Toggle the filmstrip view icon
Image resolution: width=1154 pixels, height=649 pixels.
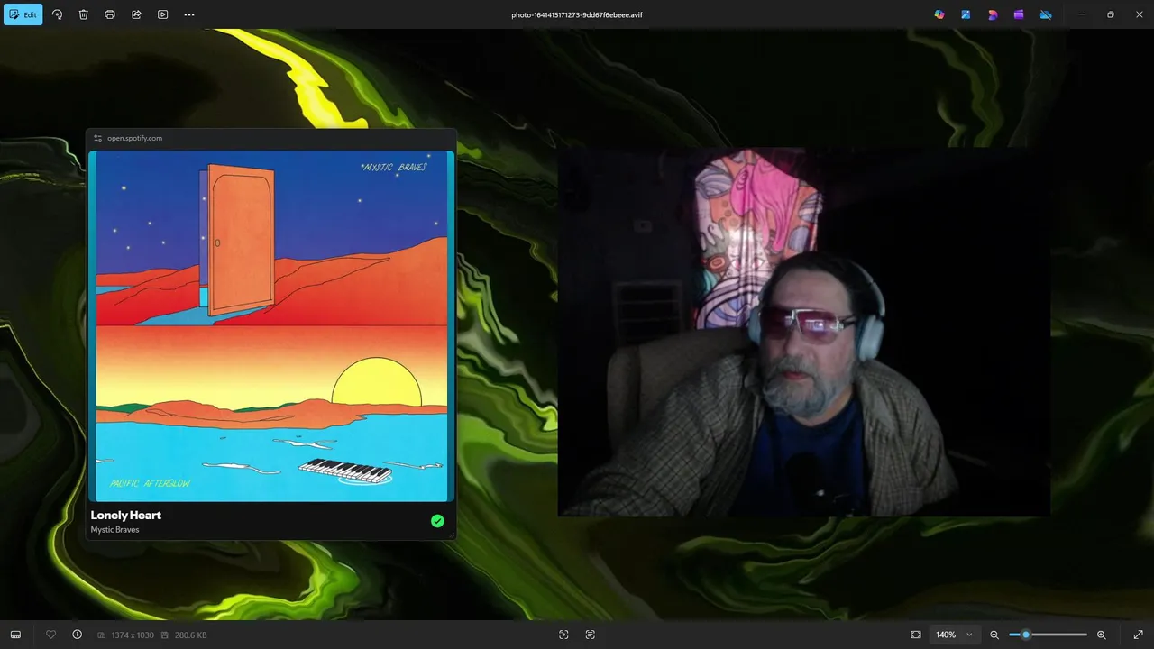click(x=15, y=635)
